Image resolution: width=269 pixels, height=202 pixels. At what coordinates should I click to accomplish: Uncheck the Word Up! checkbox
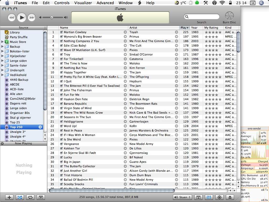pos(61,126)
